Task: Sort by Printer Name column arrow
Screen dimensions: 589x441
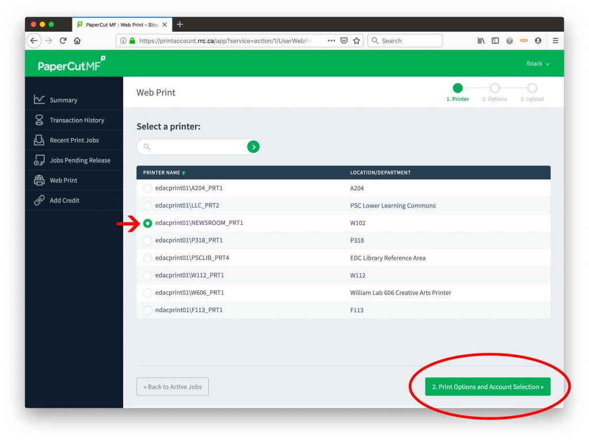Action: (184, 173)
